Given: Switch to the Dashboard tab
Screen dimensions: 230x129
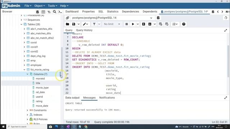Looking at the screenshot, I should [x=72, y=11].
